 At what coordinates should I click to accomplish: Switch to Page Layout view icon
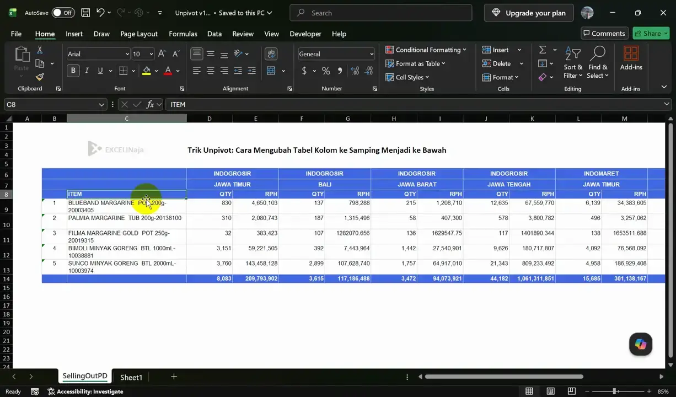pyautogui.click(x=550, y=391)
